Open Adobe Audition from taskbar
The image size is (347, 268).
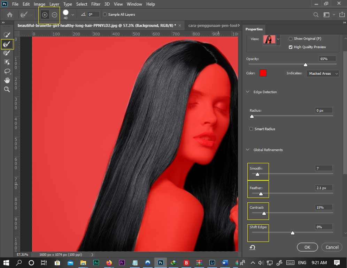(x=96, y=263)
